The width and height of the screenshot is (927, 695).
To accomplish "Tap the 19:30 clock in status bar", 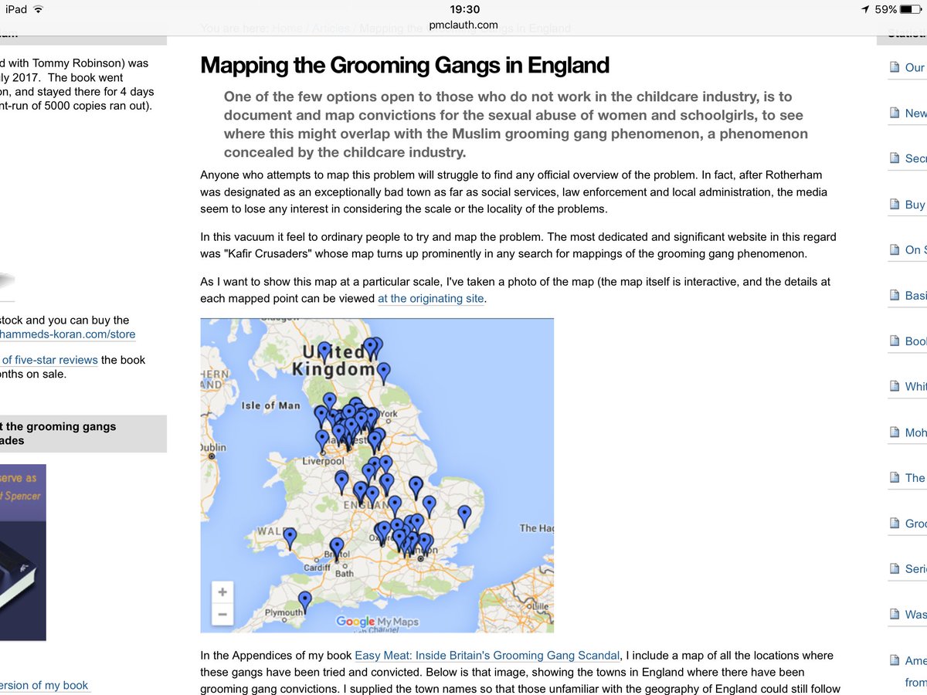I will pyautogui.click(x=464, y=9).
